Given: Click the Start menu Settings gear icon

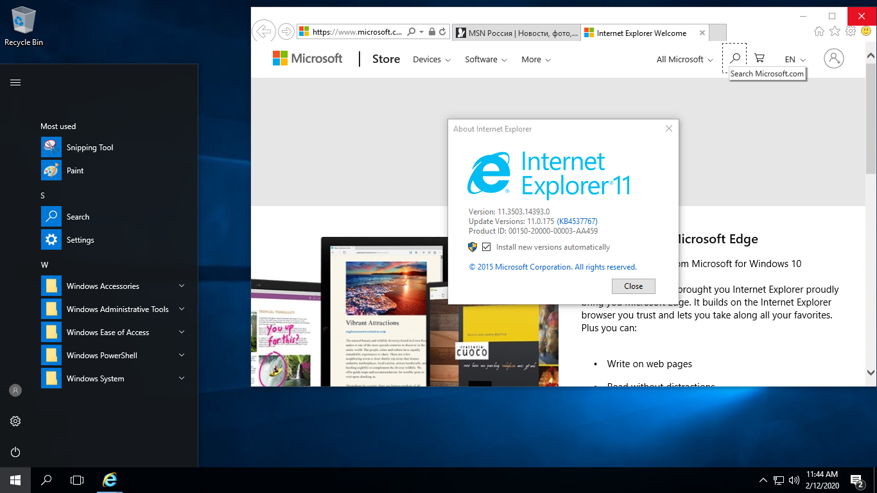Looking at the screenshot, I should tap(15, 421).
